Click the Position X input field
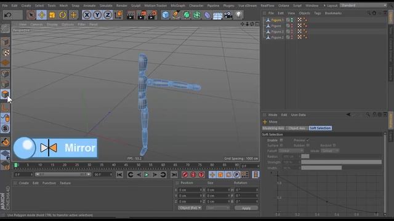This screenshot has height=221, width=394. pyautogui.click(x=190, y=190)
